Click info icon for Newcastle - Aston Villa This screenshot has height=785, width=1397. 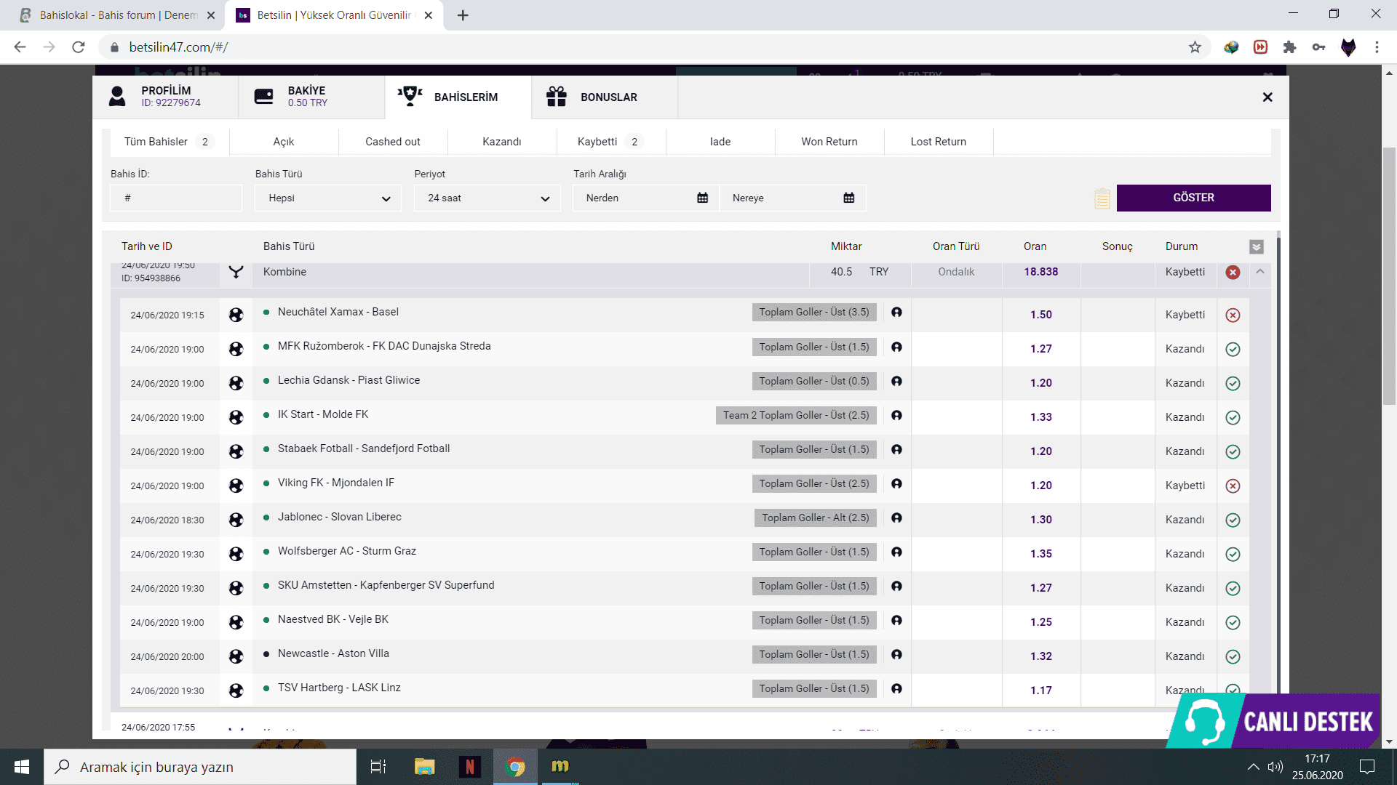click(x=896, y=654)
